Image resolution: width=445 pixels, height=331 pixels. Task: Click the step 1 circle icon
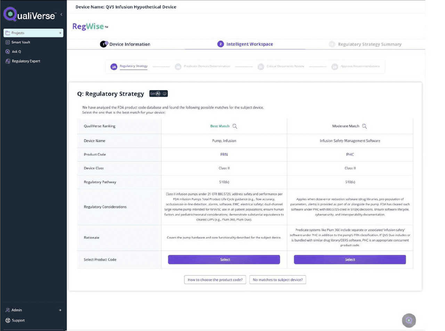[x=104, y=44]
